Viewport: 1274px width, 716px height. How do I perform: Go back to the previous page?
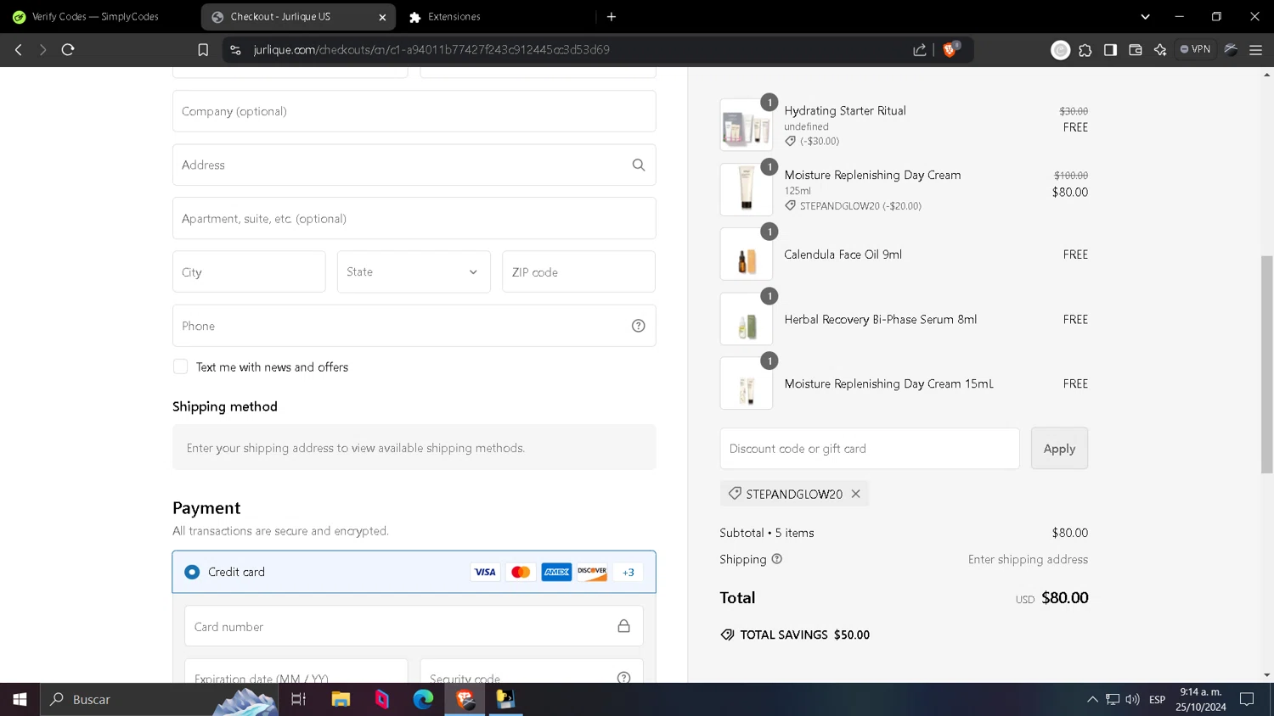pyautogui.click(x=19, y=50)
